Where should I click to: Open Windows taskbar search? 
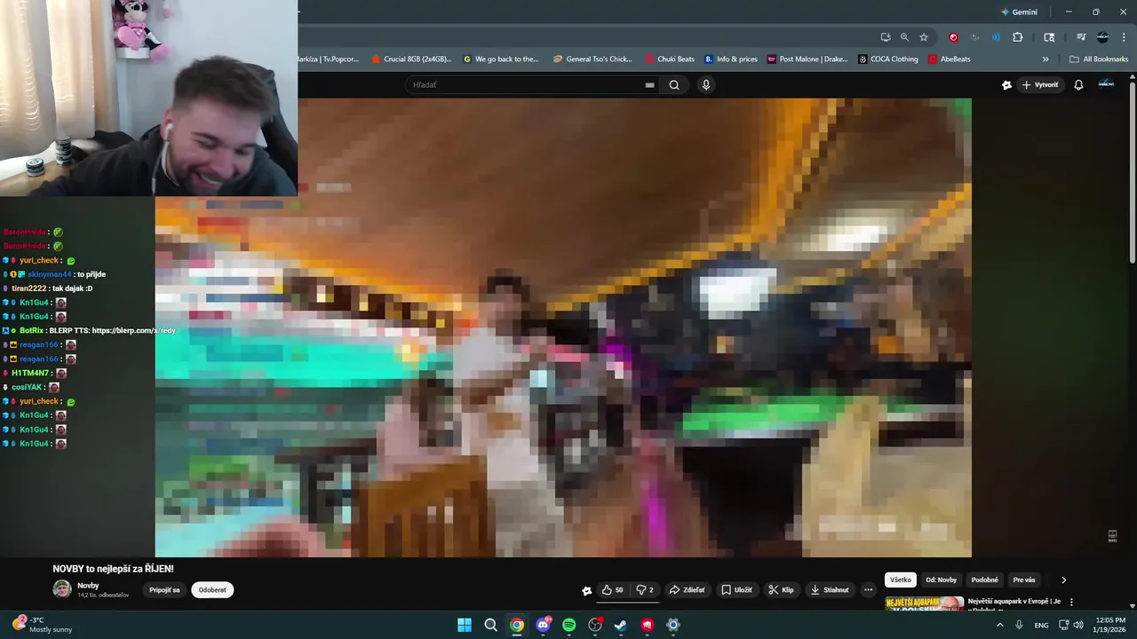490,625
